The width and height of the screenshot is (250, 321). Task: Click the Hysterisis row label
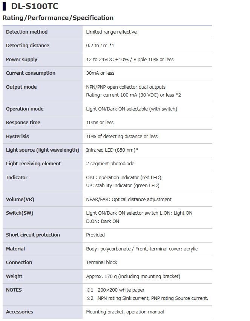point(17,137)
